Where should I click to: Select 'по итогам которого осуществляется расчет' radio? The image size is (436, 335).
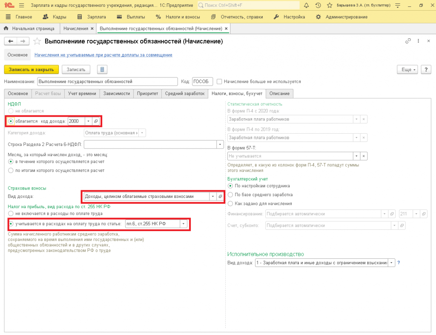(x=11, y=170)
